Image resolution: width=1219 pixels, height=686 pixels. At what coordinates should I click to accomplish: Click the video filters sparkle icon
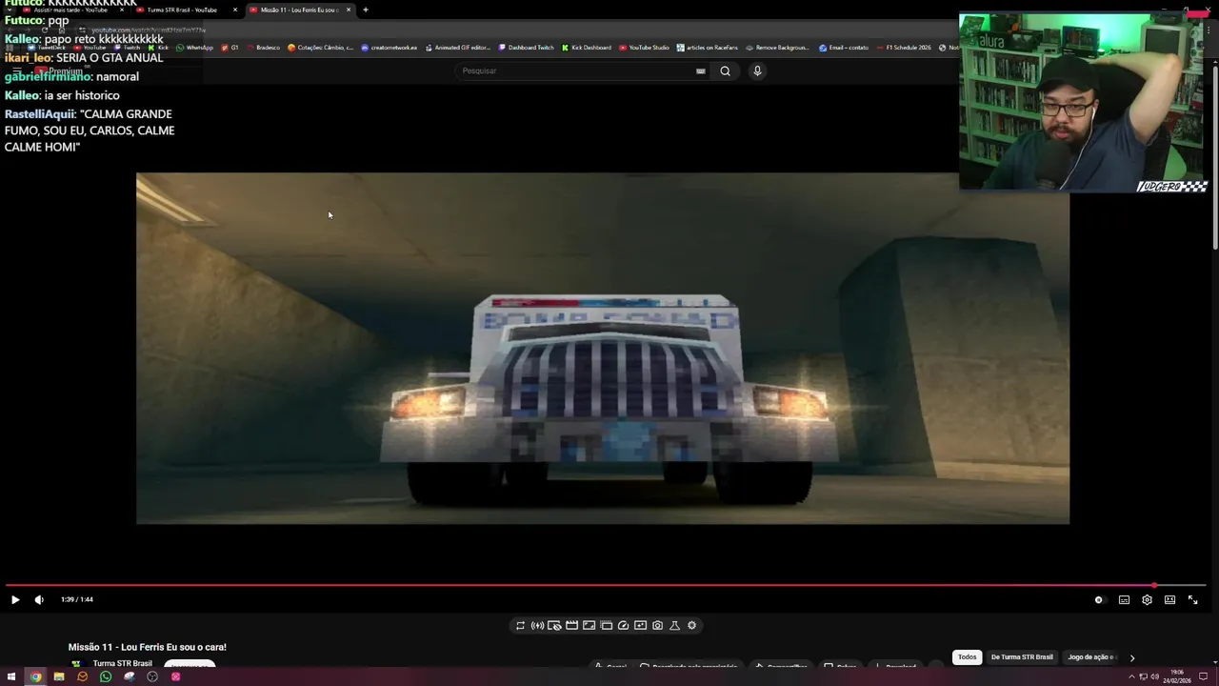coord(640,626)
